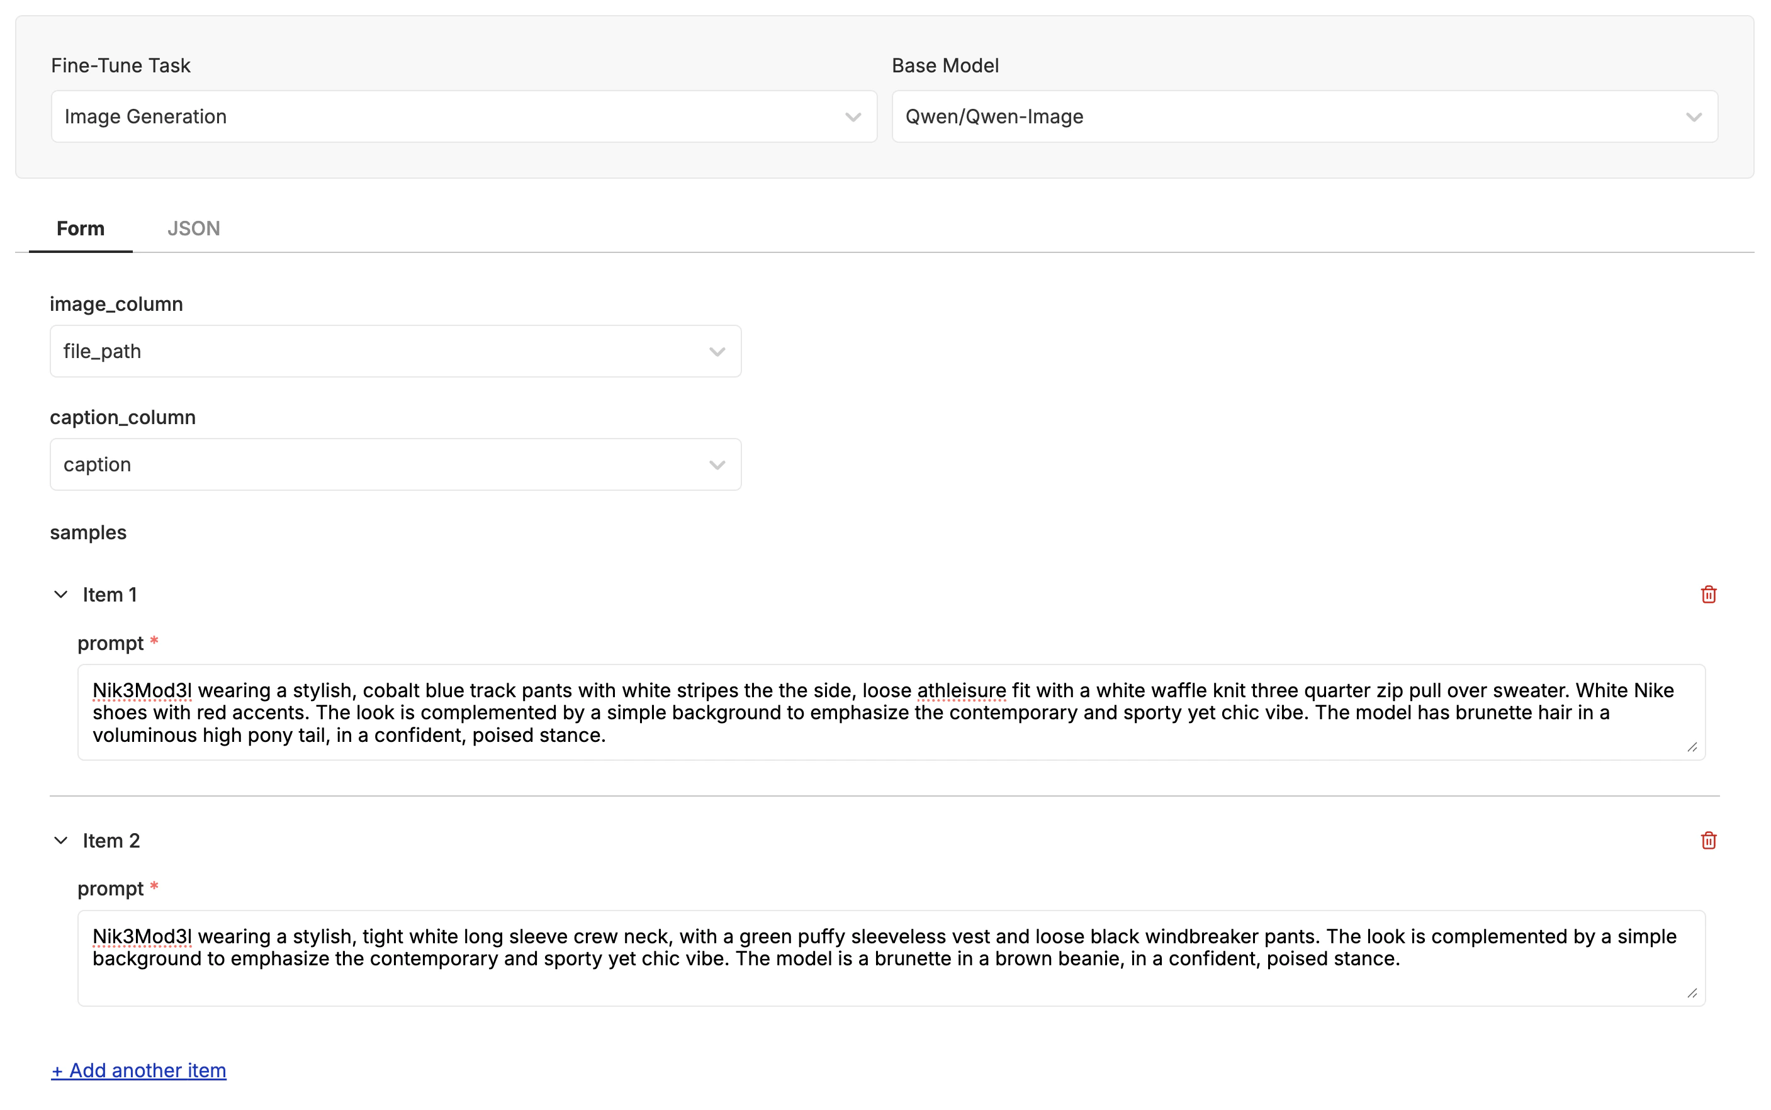Delete Item 1 with trash icon
The image size is (1771, 1110).
pyautogui.click(x=1708, y=595)
